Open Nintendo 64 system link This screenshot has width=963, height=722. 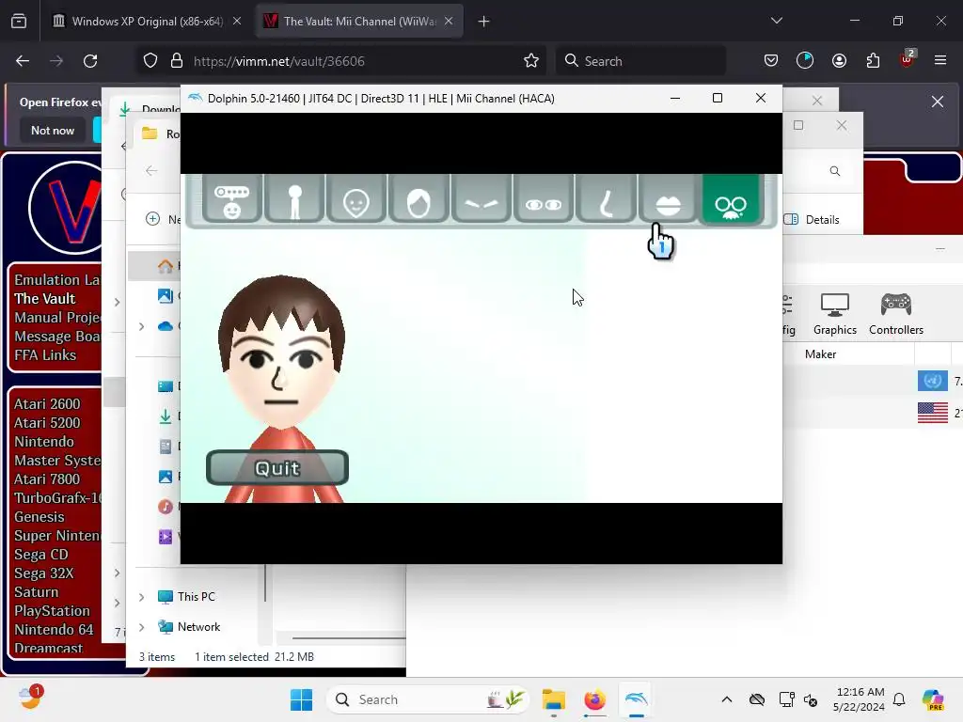54,630
